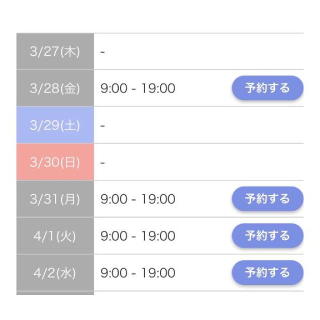Select the 4/2(水) date cell
The image size is (320, 320).
click(x=55, y=272)
